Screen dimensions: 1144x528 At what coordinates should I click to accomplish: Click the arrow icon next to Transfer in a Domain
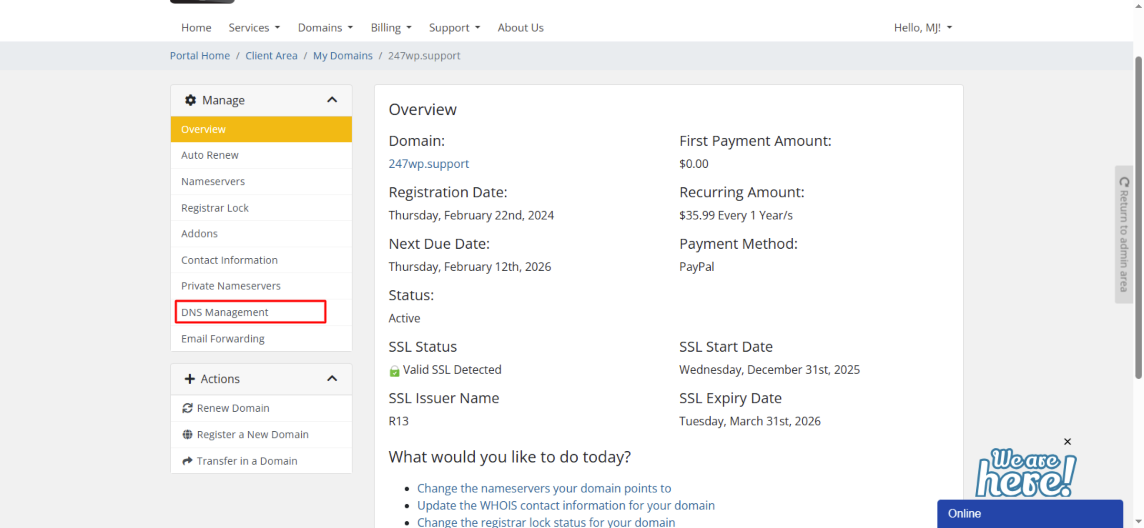187,460
